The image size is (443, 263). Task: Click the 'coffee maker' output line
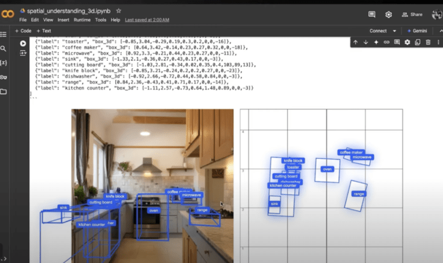coord(141,47)
